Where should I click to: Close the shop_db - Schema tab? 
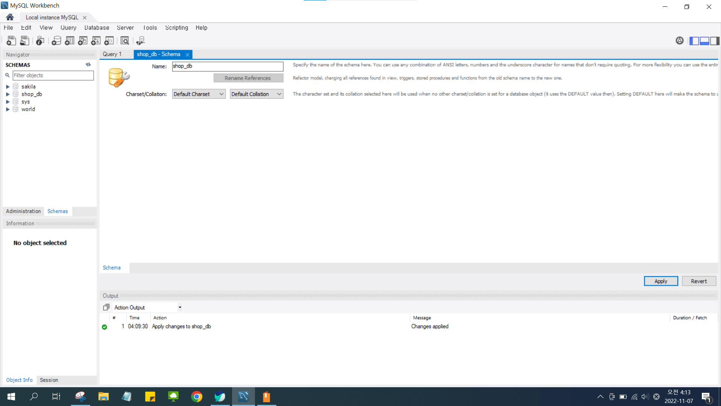point(187,55)
